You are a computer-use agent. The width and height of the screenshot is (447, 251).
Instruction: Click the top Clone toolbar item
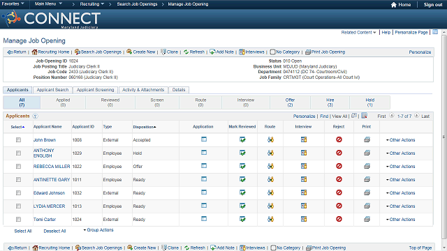[x=169, y=52]
